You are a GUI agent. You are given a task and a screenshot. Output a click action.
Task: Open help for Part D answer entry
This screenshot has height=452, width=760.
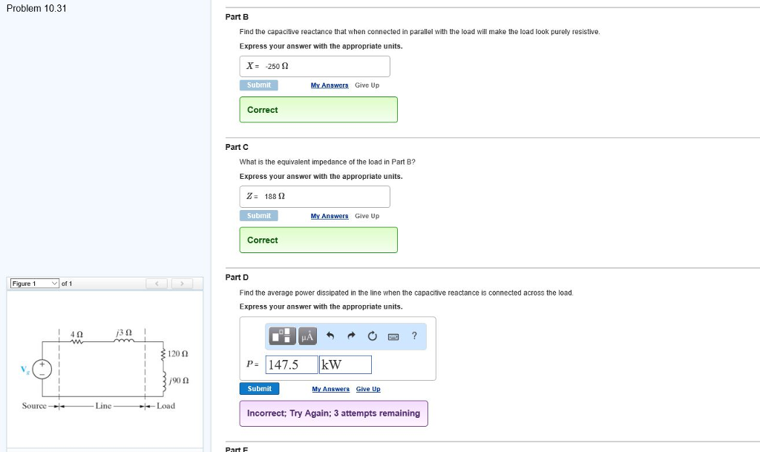click(414, 336)
